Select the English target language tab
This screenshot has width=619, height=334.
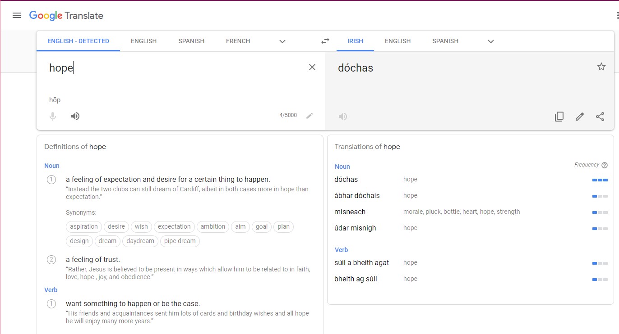398,41
